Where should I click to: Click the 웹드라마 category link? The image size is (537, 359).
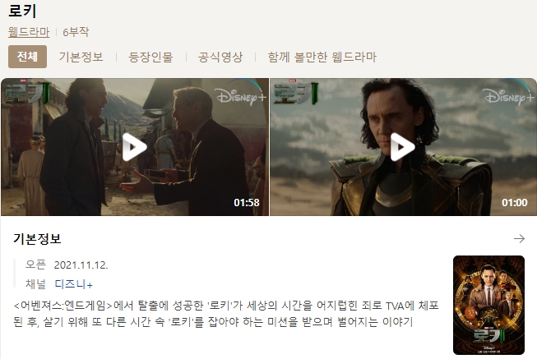pos(29,32)
